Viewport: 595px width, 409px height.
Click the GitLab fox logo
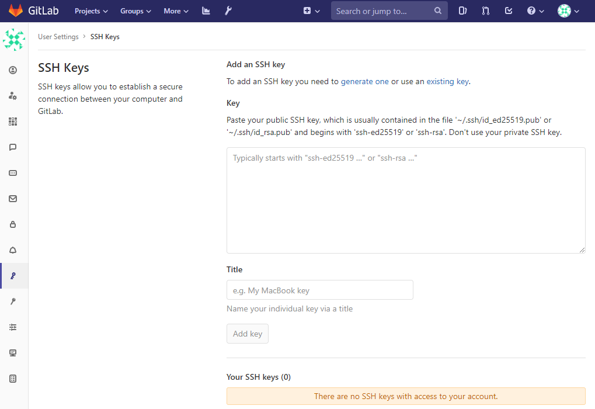16,11
